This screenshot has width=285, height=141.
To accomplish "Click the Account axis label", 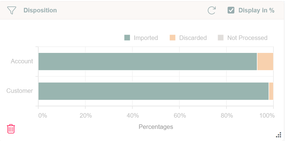I will pyautogui.click(x=22, y=61).
